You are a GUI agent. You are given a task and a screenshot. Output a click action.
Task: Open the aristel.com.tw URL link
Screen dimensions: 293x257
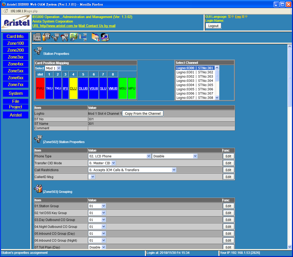click(55, 26)
